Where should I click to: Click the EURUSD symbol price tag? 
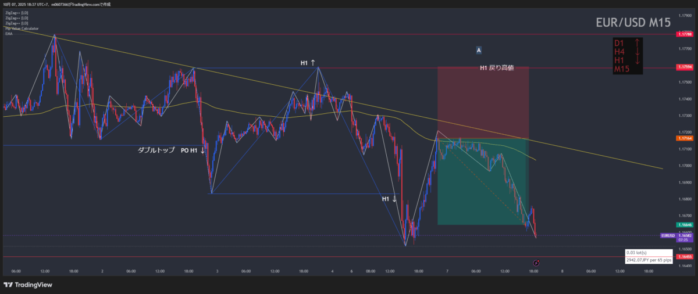point(668,235)
